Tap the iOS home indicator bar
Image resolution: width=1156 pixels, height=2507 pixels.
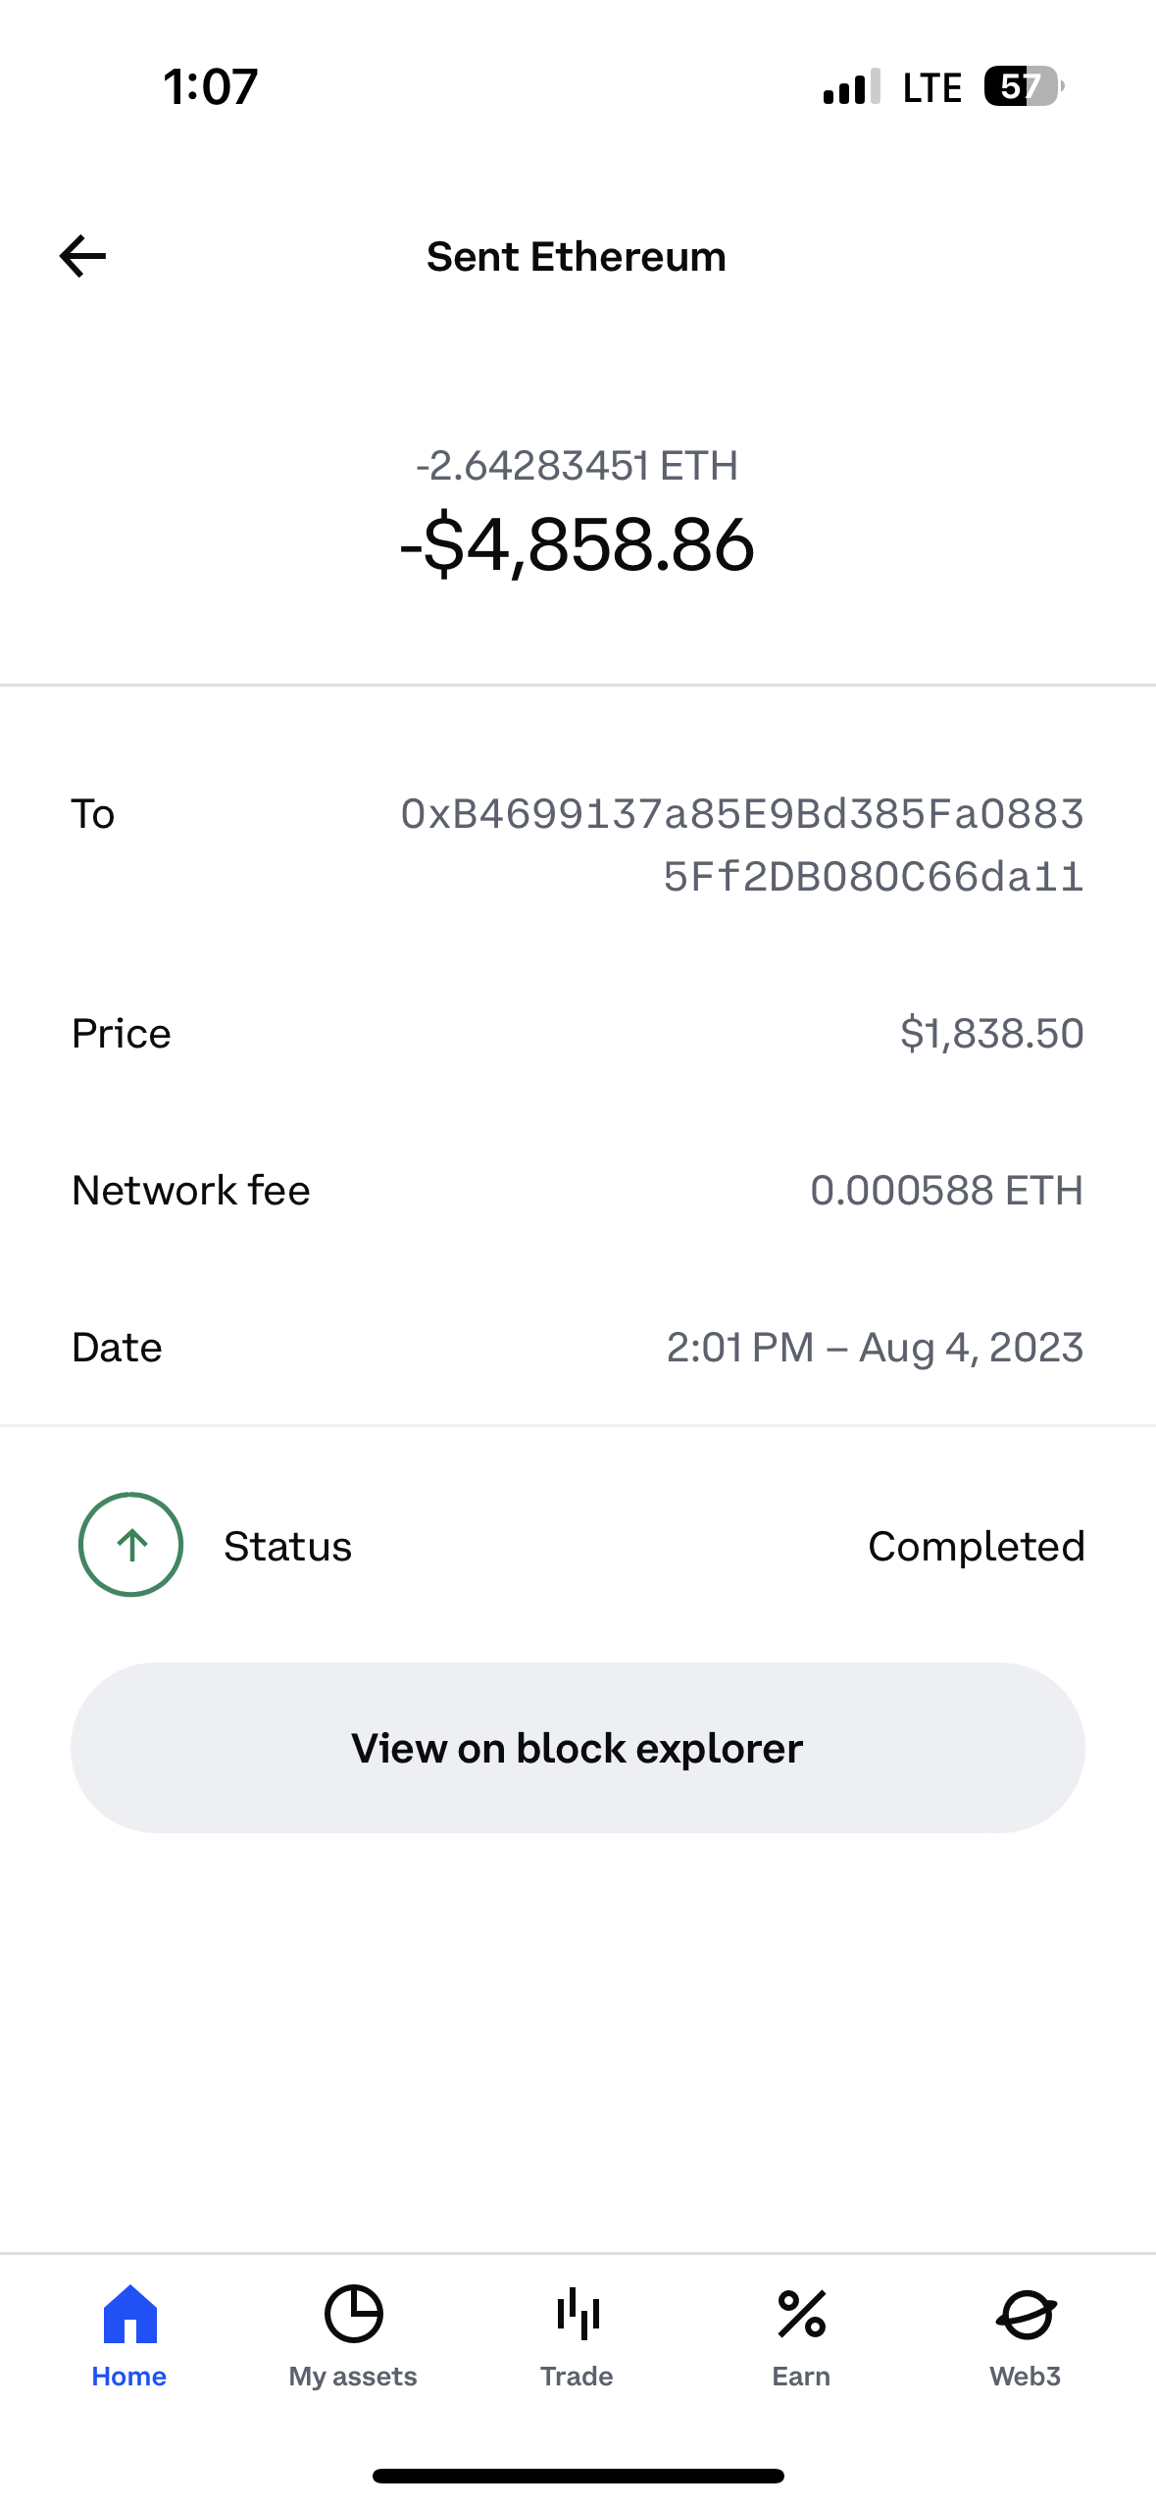[x=578, y=2476]
